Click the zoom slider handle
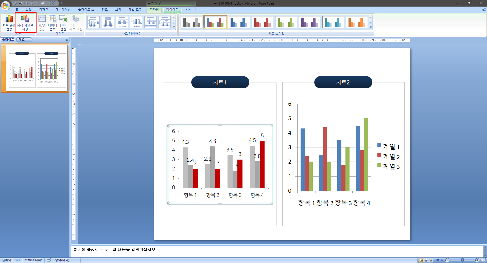The image size is (487, 263). pyautogui.click(x=462, y=260)
